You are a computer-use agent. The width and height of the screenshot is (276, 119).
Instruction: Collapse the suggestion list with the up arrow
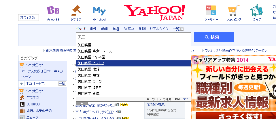pyautogui.click(x=82, y=103)
